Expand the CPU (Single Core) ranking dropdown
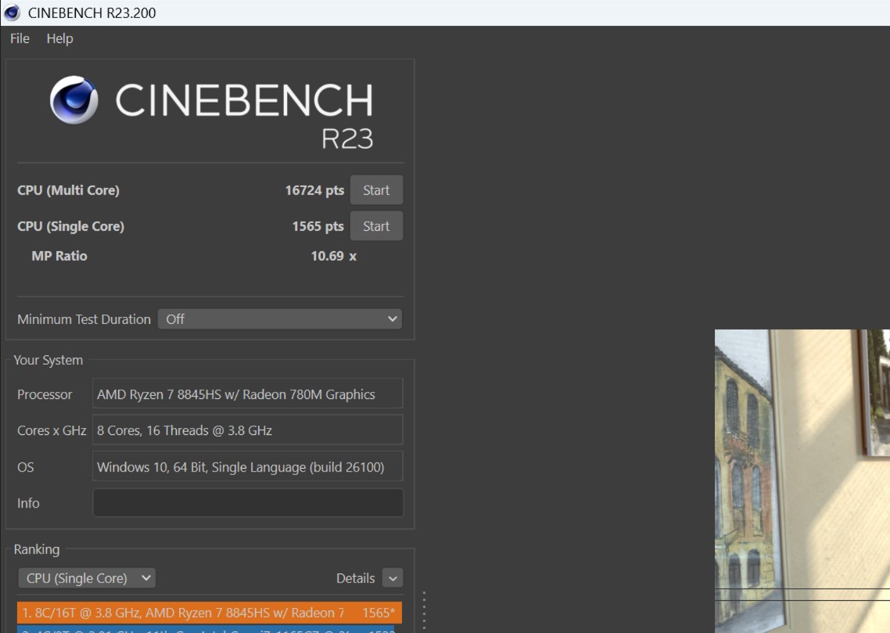 [87, 578]
